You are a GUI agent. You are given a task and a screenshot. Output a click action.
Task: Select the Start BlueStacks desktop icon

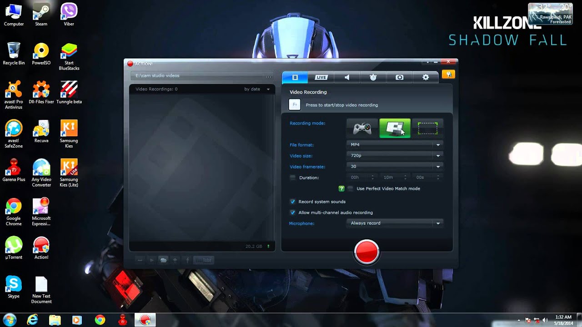click(x=69, y=56)
